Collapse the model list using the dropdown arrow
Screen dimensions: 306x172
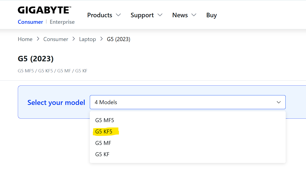(279, 102)
